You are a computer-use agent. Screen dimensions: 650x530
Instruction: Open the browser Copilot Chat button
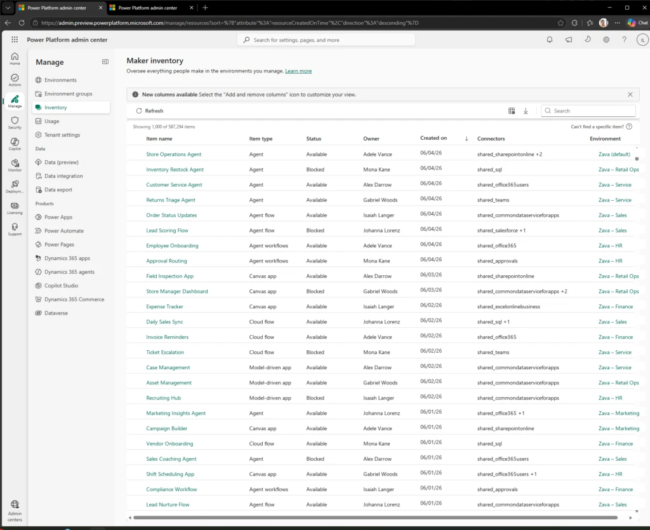pos(637,23)
